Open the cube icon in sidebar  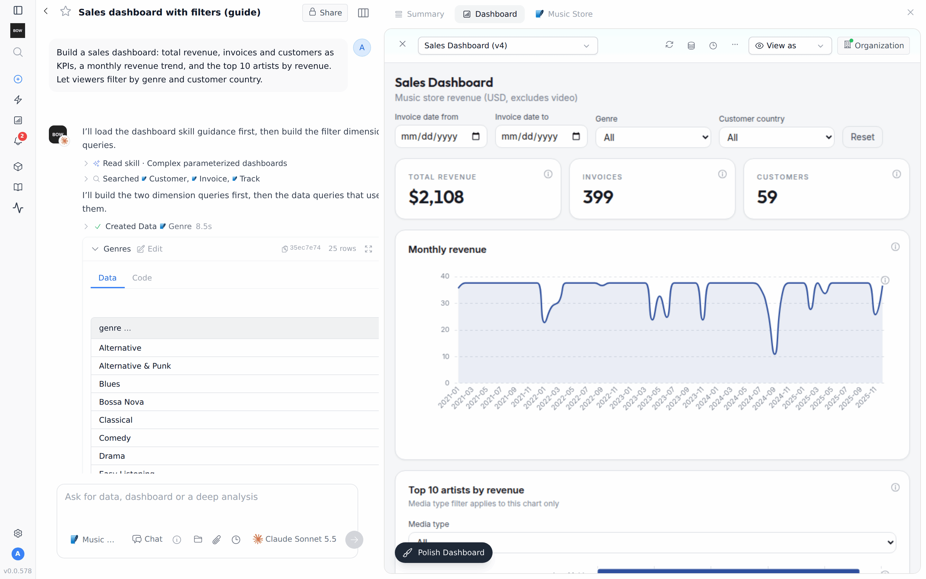click(18, 167)
